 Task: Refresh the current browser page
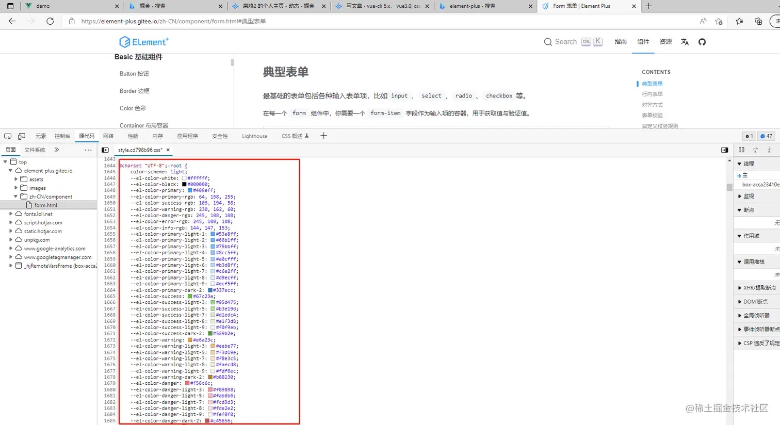point(50,21)
